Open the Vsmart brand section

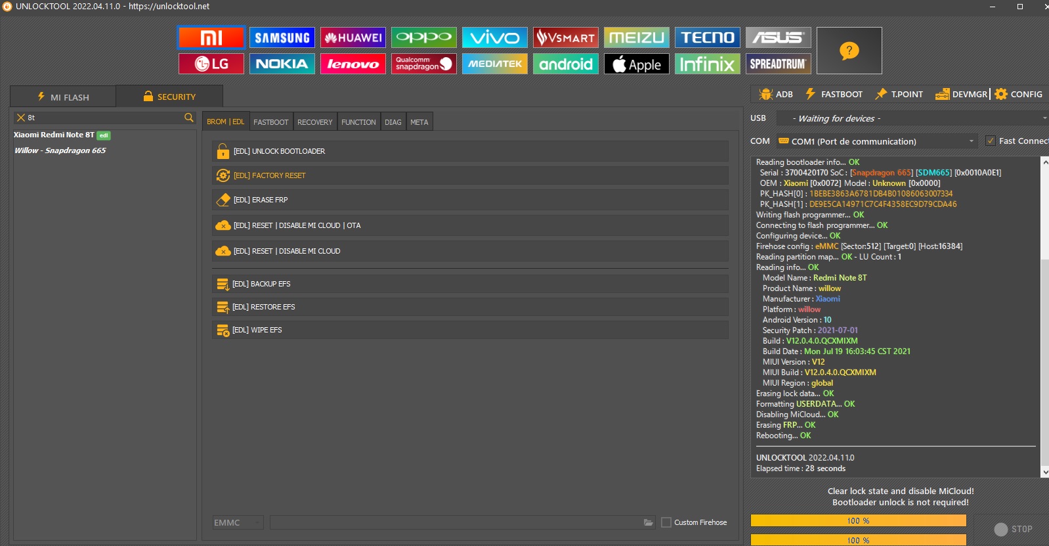tap(566, 37)
